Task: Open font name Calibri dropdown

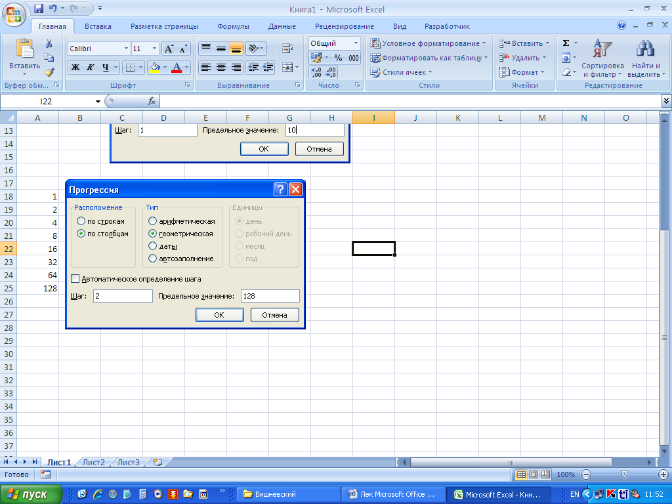Action: click(126, 49)
